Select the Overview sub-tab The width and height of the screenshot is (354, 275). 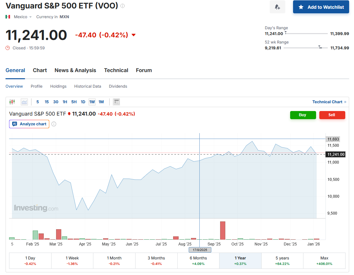(14, 86)
